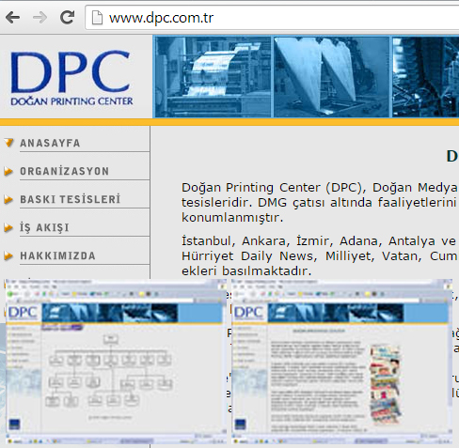
Task: Click the browser back arrow
Action: click(x=12, y=17)
